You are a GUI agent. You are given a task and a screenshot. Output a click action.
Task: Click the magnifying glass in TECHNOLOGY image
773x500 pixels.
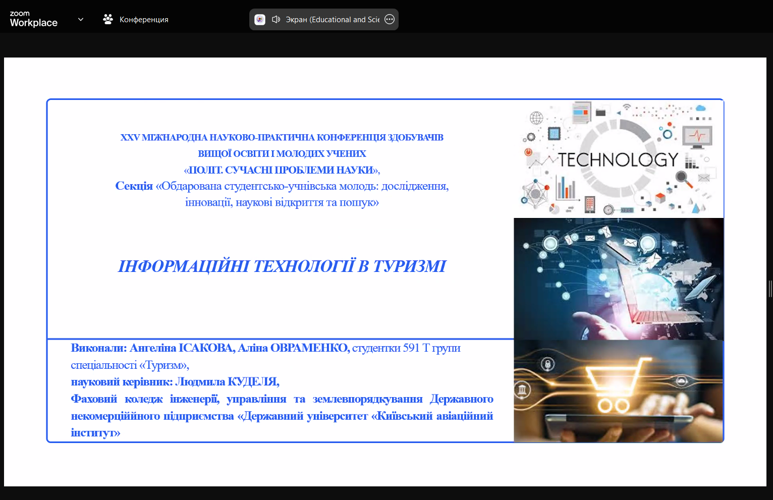pos(684,179)
